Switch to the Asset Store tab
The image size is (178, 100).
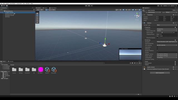point(53,8)
